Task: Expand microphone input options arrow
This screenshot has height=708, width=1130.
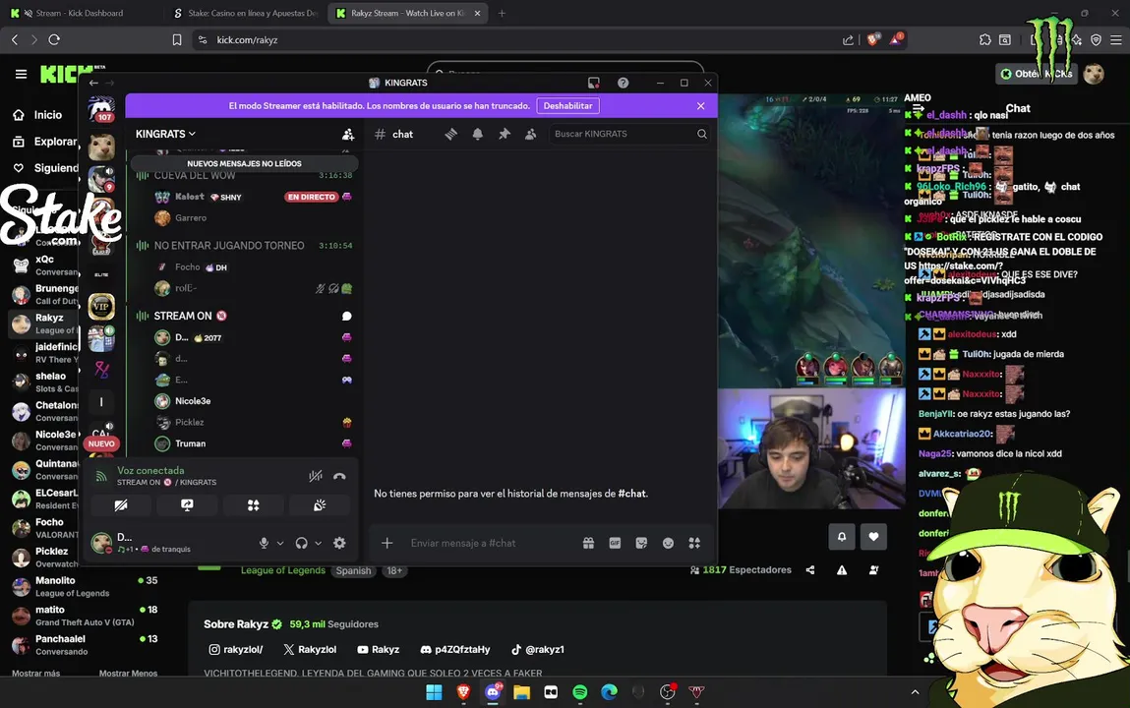Action: point(280,543)
